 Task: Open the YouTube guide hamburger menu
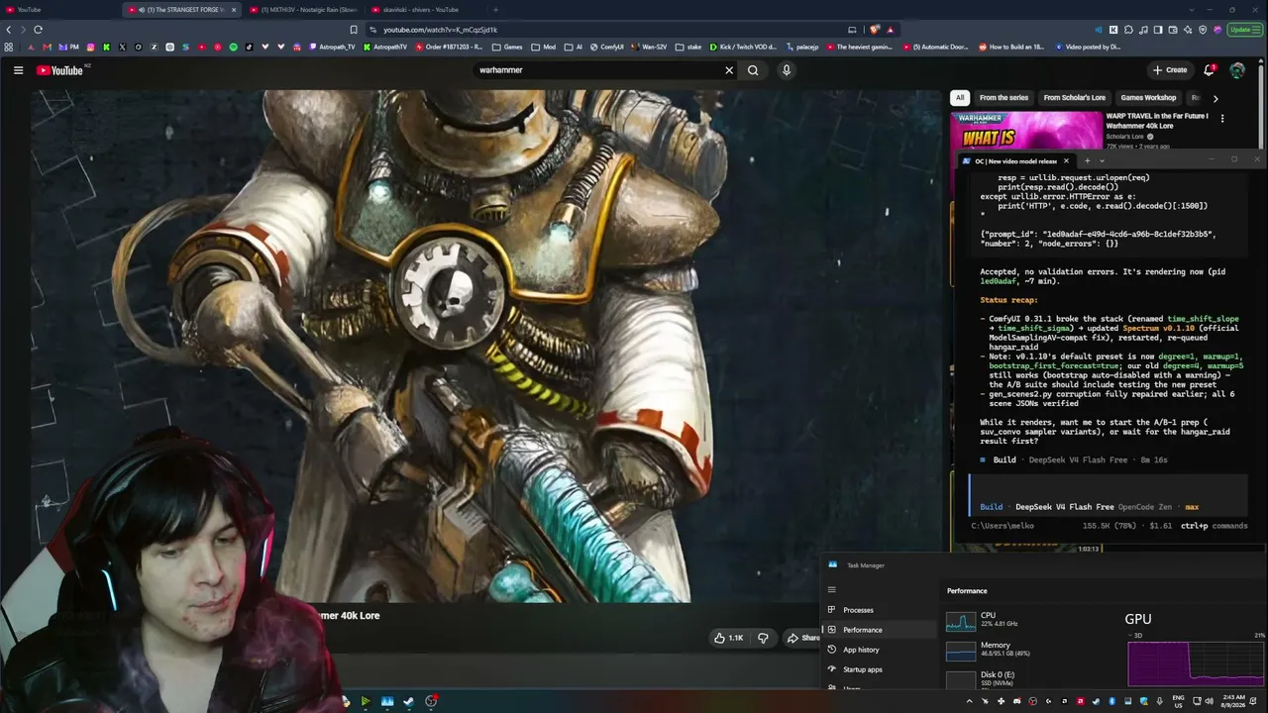click(18, 70)
